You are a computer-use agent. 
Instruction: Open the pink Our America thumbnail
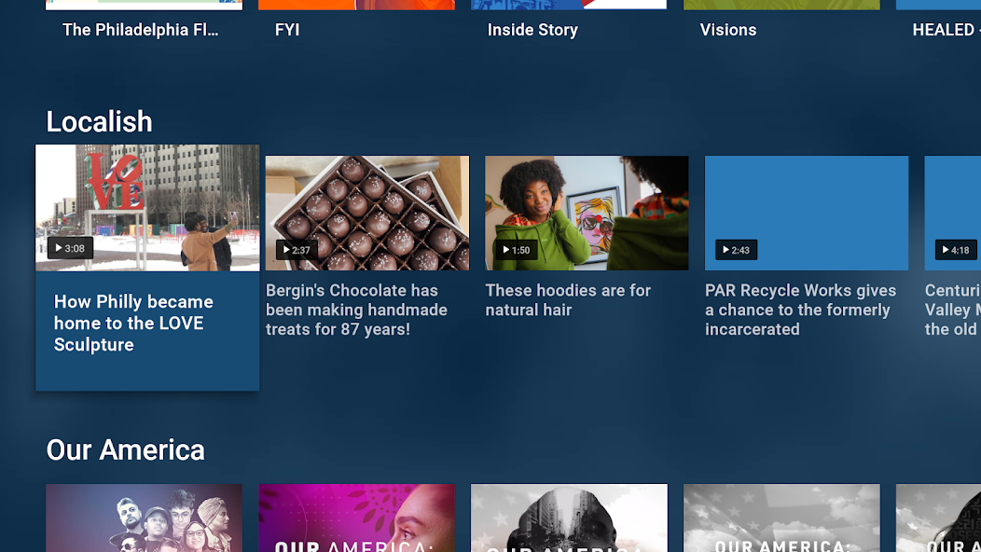(x=356, y=517)
